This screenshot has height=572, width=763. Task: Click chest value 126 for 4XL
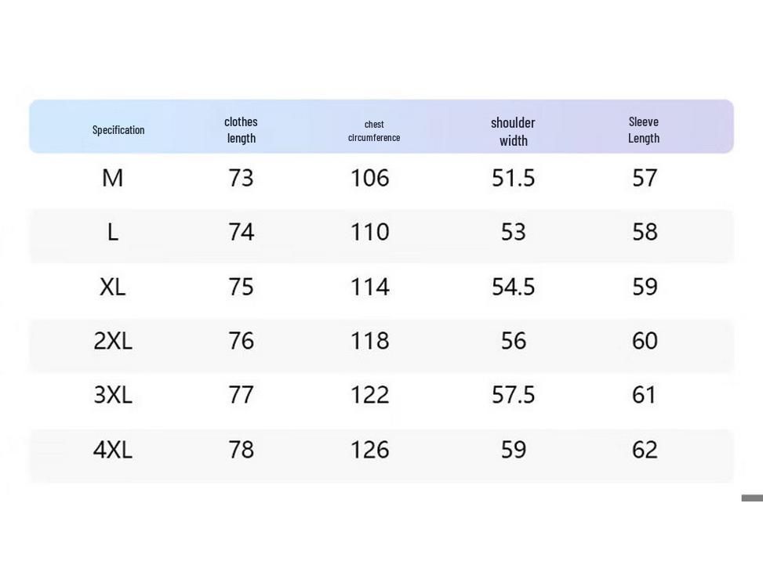[370, 450]
